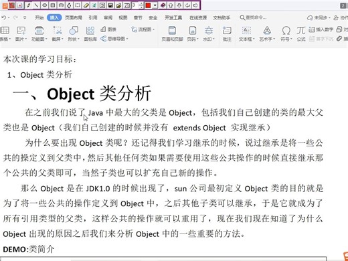Expand the Undo history dropdown arrow

click(9, 17)
